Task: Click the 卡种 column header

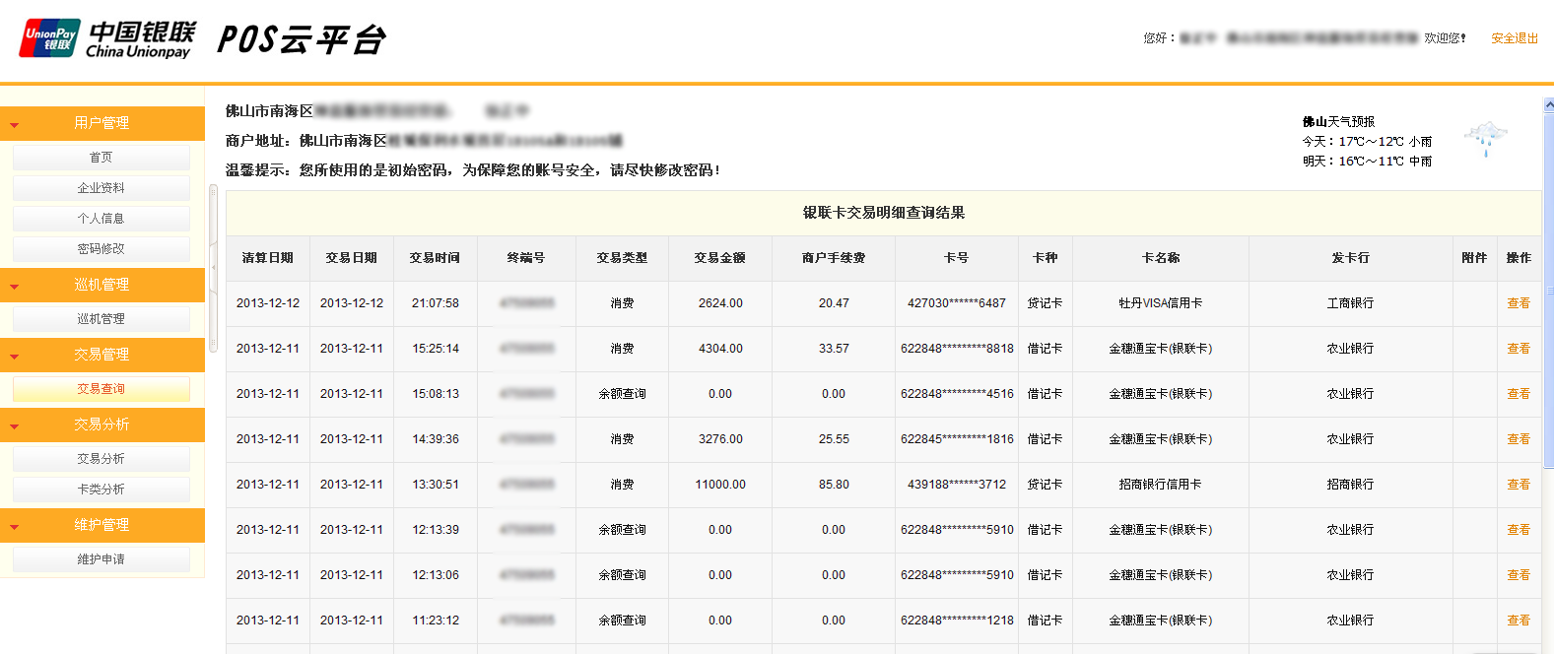Action: click(1046, 258)
